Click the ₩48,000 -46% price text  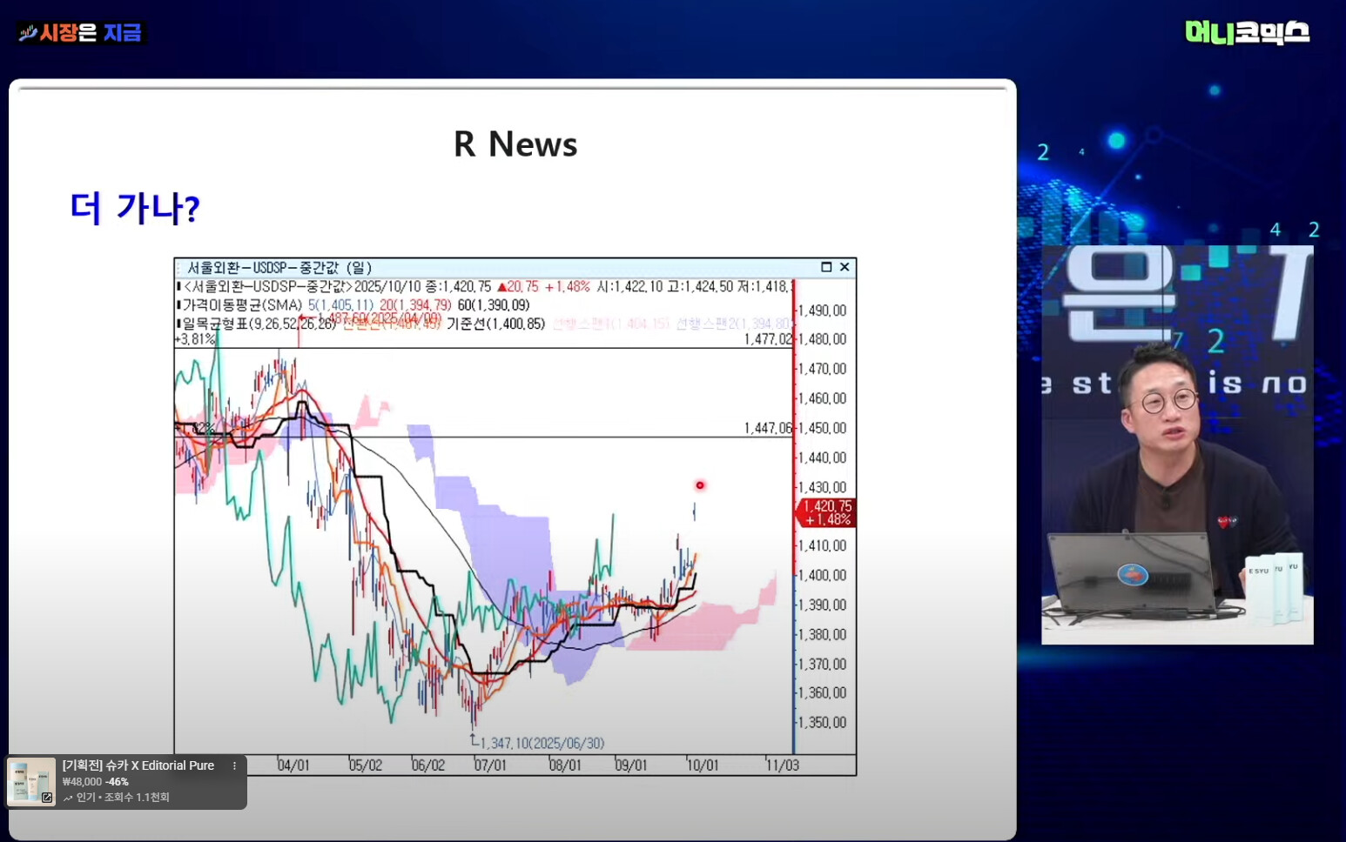tap(96, 782)
